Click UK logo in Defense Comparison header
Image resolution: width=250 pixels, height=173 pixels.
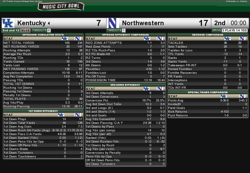click(228, 39)
